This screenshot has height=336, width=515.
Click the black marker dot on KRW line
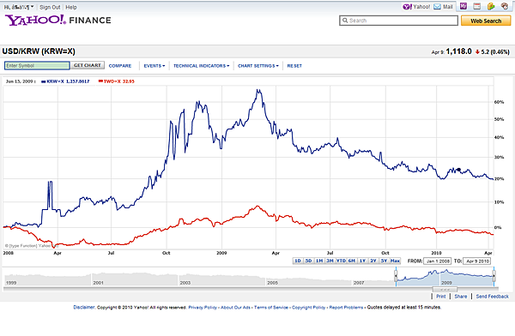coord(459,170)
